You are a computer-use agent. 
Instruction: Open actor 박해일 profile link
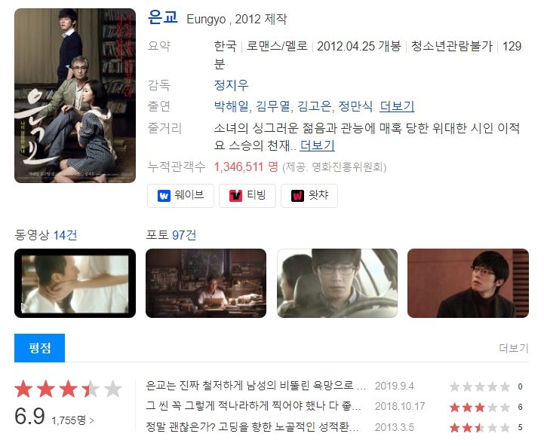231,106
